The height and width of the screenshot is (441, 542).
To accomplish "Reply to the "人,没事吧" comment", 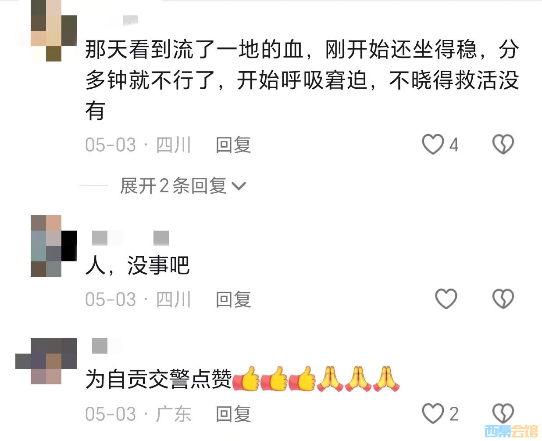I will coord(233,300).
